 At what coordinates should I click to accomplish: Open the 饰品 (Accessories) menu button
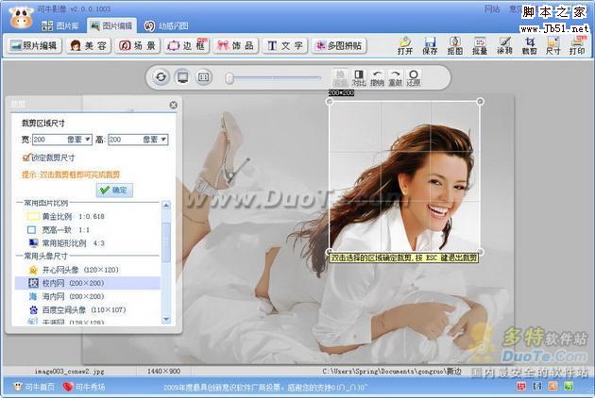point(236,45)
